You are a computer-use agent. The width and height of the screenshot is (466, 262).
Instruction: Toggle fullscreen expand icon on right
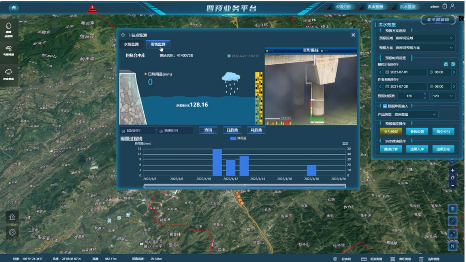tap(452, 233)
